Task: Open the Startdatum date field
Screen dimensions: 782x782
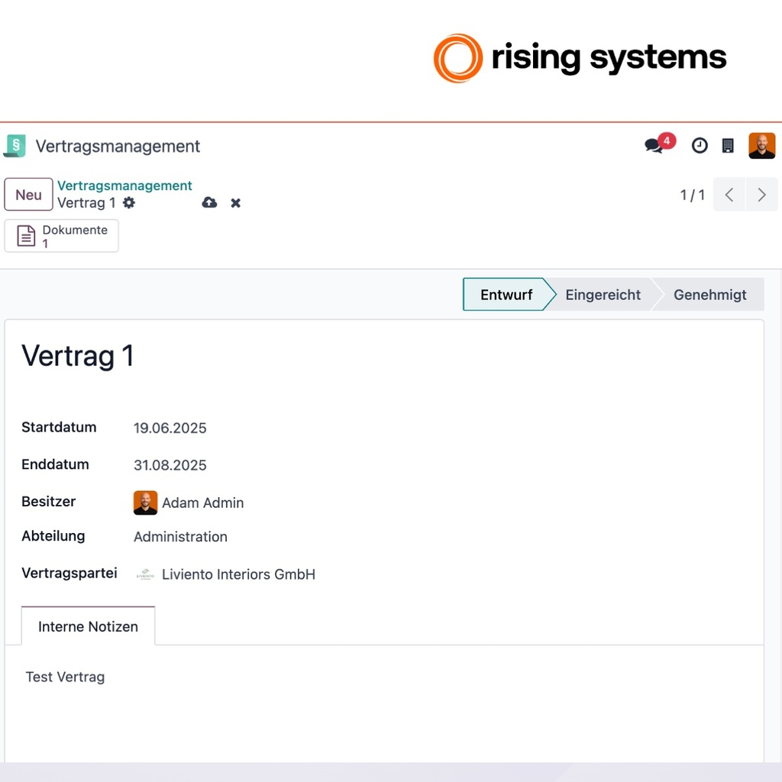Action: 170,428
